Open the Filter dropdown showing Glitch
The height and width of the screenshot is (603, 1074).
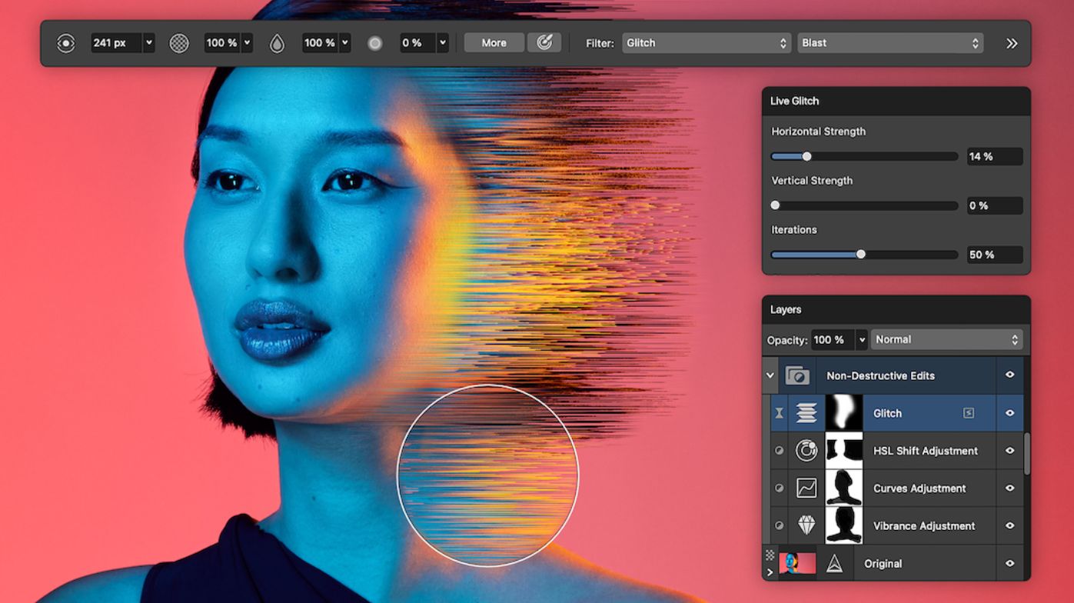click(706, 43)
